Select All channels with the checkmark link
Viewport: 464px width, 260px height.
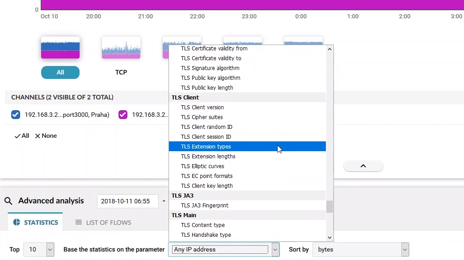pos(22,136)
